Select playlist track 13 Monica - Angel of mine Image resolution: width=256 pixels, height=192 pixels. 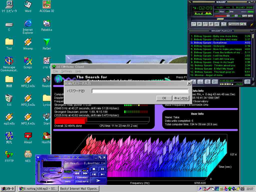[220, 75]
